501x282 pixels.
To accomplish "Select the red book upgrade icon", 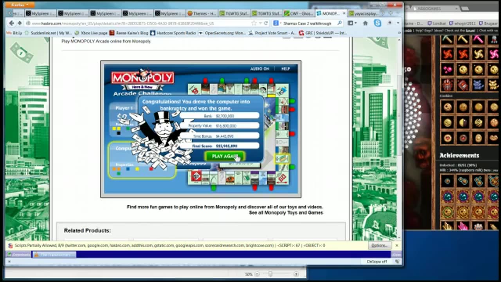I will [x=463, y=84].
